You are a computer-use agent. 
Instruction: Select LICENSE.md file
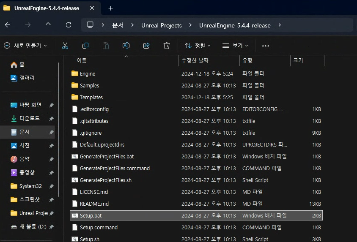click(x=196, y=192)
